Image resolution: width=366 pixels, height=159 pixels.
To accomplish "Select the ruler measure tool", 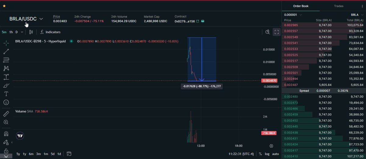I will [x=6, y=114].
